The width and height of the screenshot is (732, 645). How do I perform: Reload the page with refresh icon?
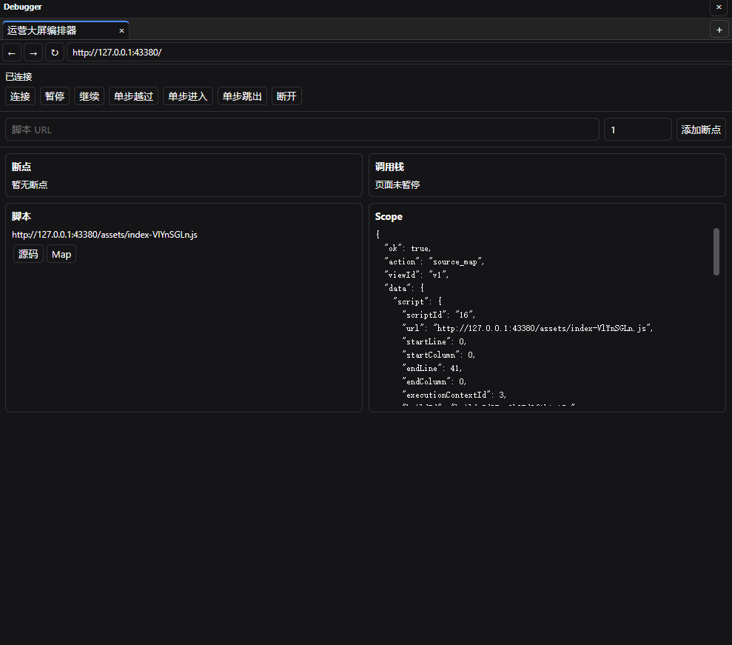pyautogui.click(x=55, y=53)
